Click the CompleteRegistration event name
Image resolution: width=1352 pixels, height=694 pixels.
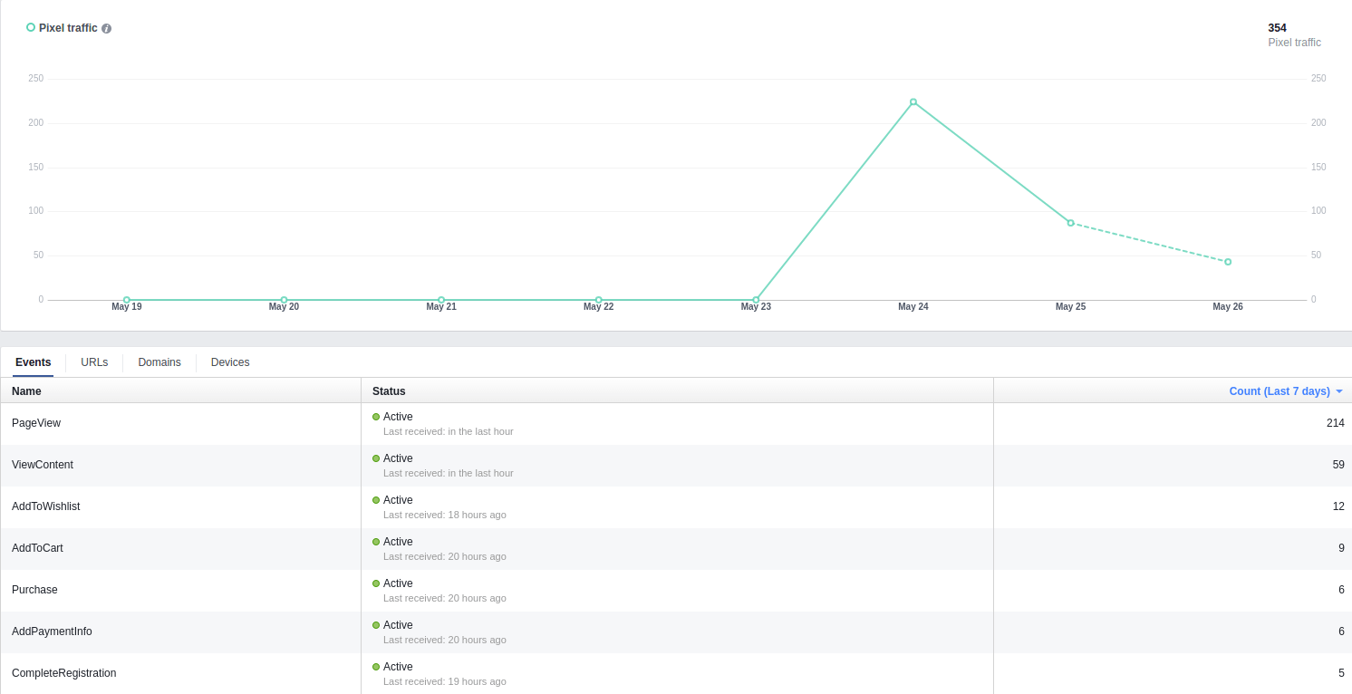click(64, 673)
